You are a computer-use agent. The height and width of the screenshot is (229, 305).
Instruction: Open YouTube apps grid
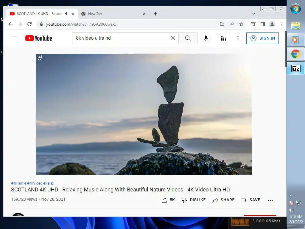(224, 38)
